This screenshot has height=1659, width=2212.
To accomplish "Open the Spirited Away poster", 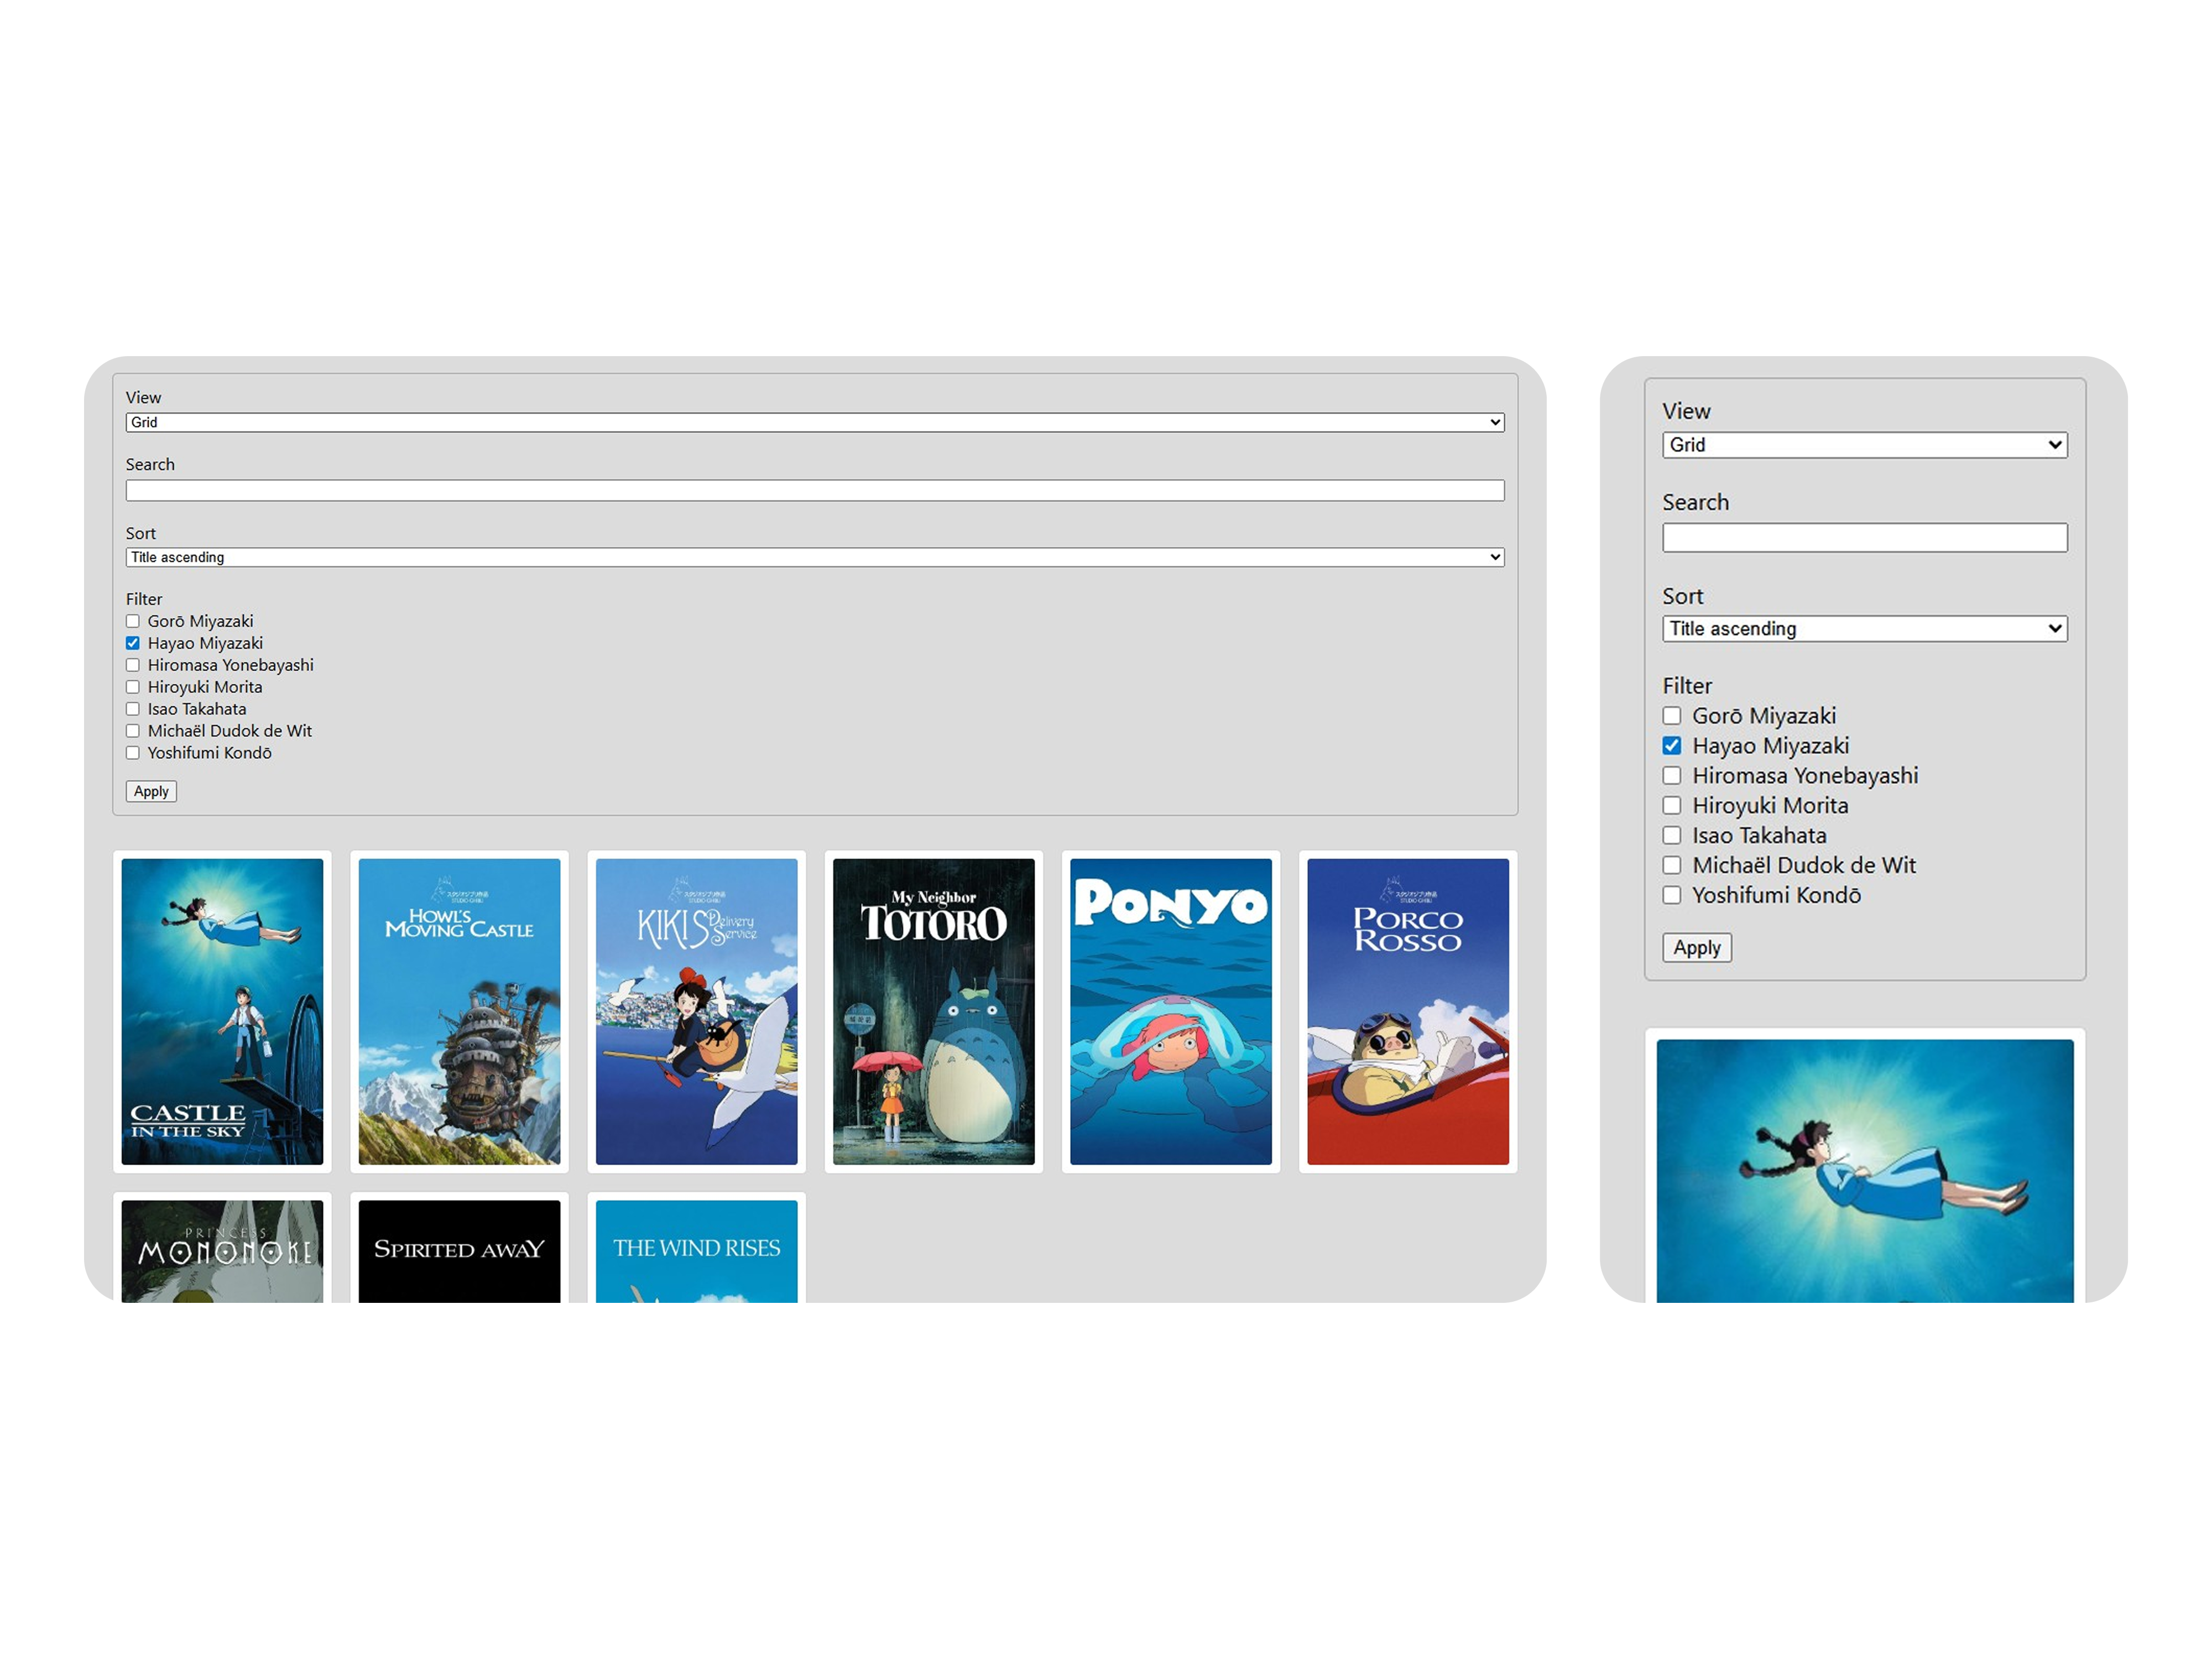I will tap(459, 1251).
